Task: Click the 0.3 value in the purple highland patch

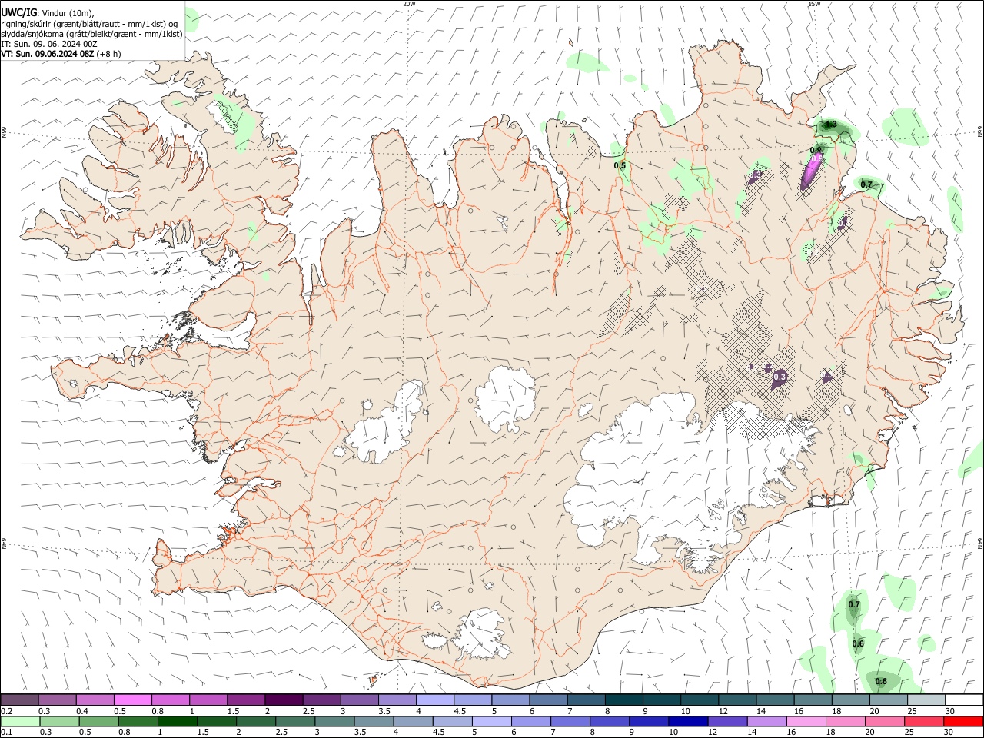Action: pyautogui.click(x=780, y=377)
